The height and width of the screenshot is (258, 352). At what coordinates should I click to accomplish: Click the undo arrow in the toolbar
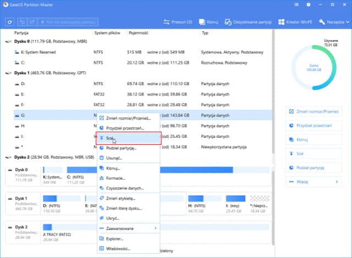[23, 22]
